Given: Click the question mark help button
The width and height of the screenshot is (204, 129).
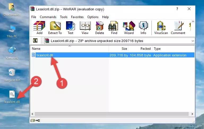Looking at the screenshot, I should click(177, 9).
